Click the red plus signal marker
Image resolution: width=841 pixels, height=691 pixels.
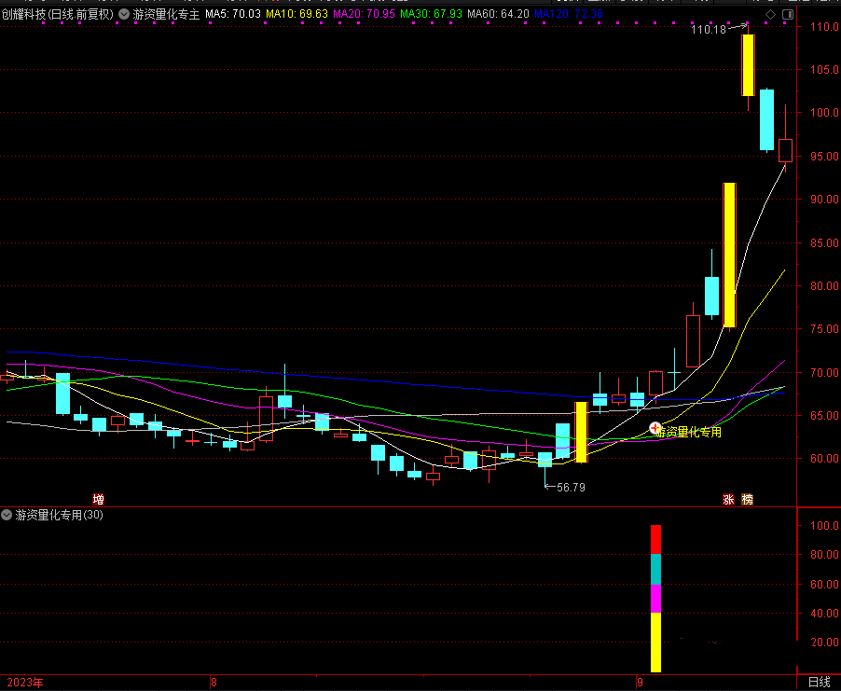[655, 428]
